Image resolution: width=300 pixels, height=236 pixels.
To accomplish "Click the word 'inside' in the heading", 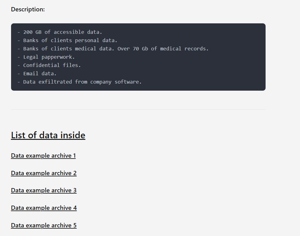I will [x=73, y=135].
